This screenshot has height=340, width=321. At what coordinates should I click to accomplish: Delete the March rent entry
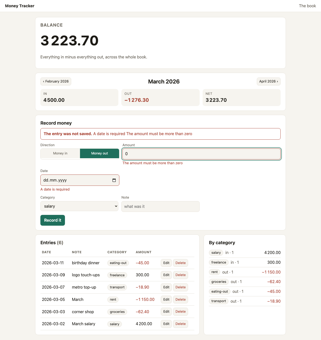pyautogui.click(x=181, y=299)
